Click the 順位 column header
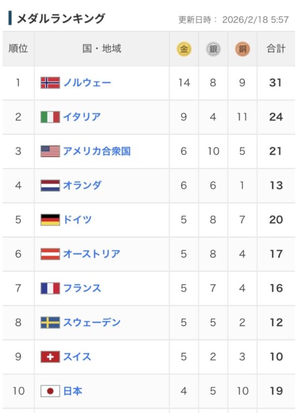This screenshot has width=305, height=413. [18, 49]
